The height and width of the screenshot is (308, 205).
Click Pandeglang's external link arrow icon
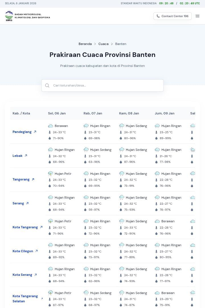[x=35, y=132]
